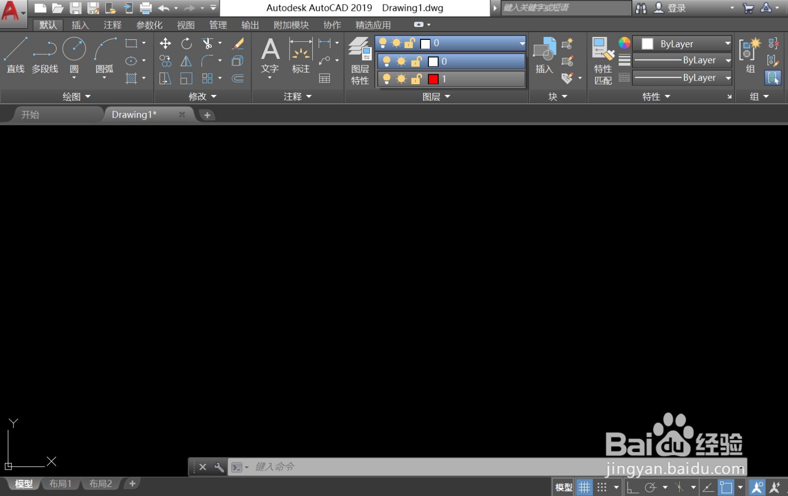Image resolution: width=788 pixels, height=496 pixels.
Task: Click the Hatch tool icon
Action: click(x=131, y=78)
